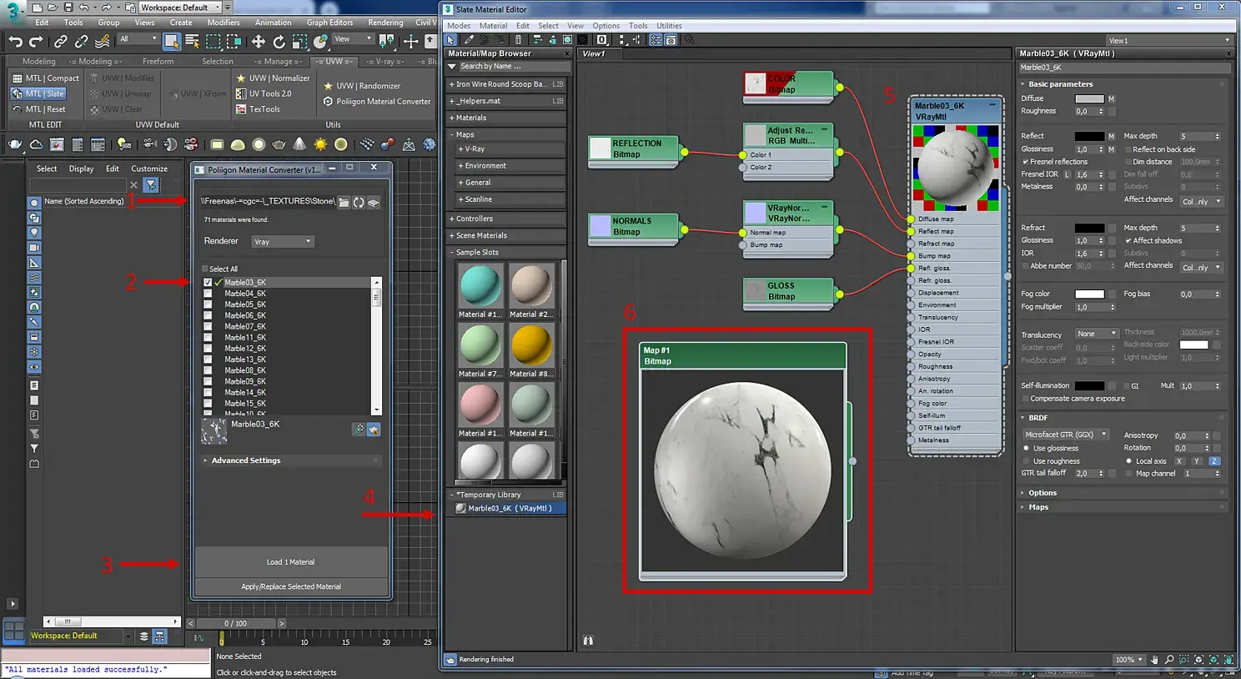Click the browse folder icon beside texture path
This screenshot has width=1241, height=679.
[x=344, y=202]
